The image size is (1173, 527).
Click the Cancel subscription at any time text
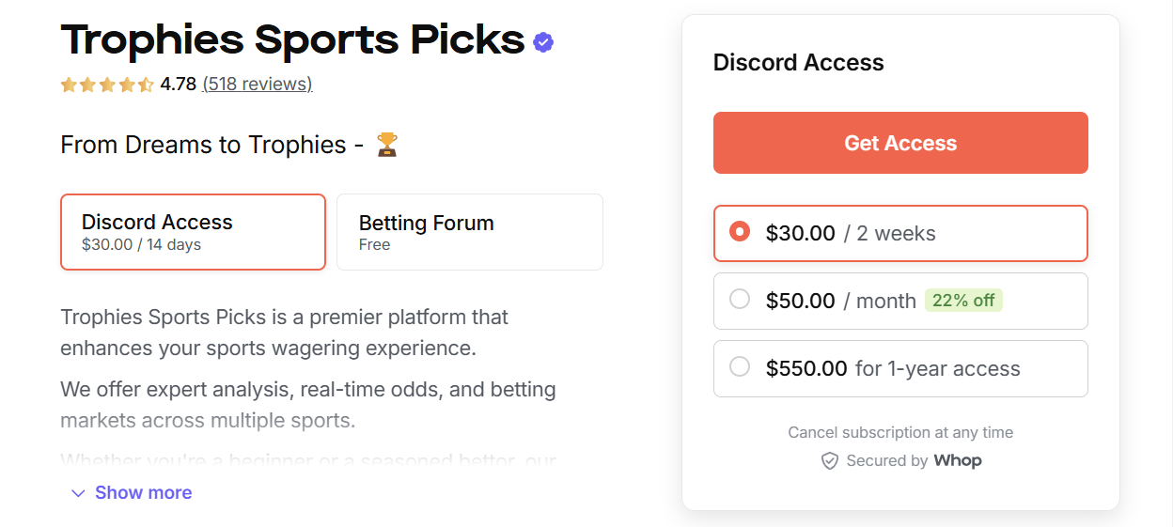pyautogui.click(x=899, y=433)
